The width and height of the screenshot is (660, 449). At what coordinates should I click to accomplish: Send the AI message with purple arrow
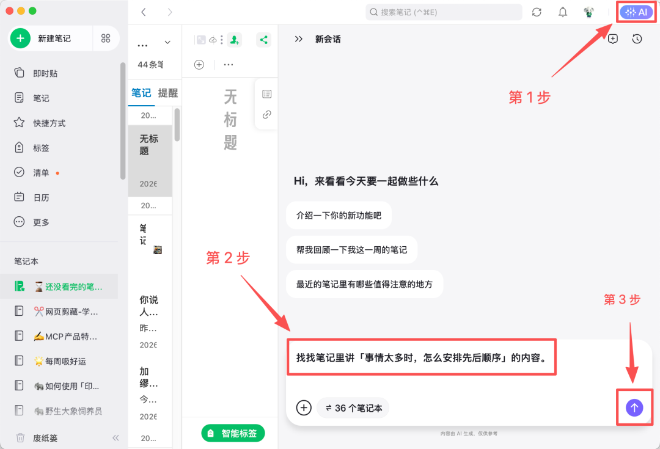click(x=634, y=407)
